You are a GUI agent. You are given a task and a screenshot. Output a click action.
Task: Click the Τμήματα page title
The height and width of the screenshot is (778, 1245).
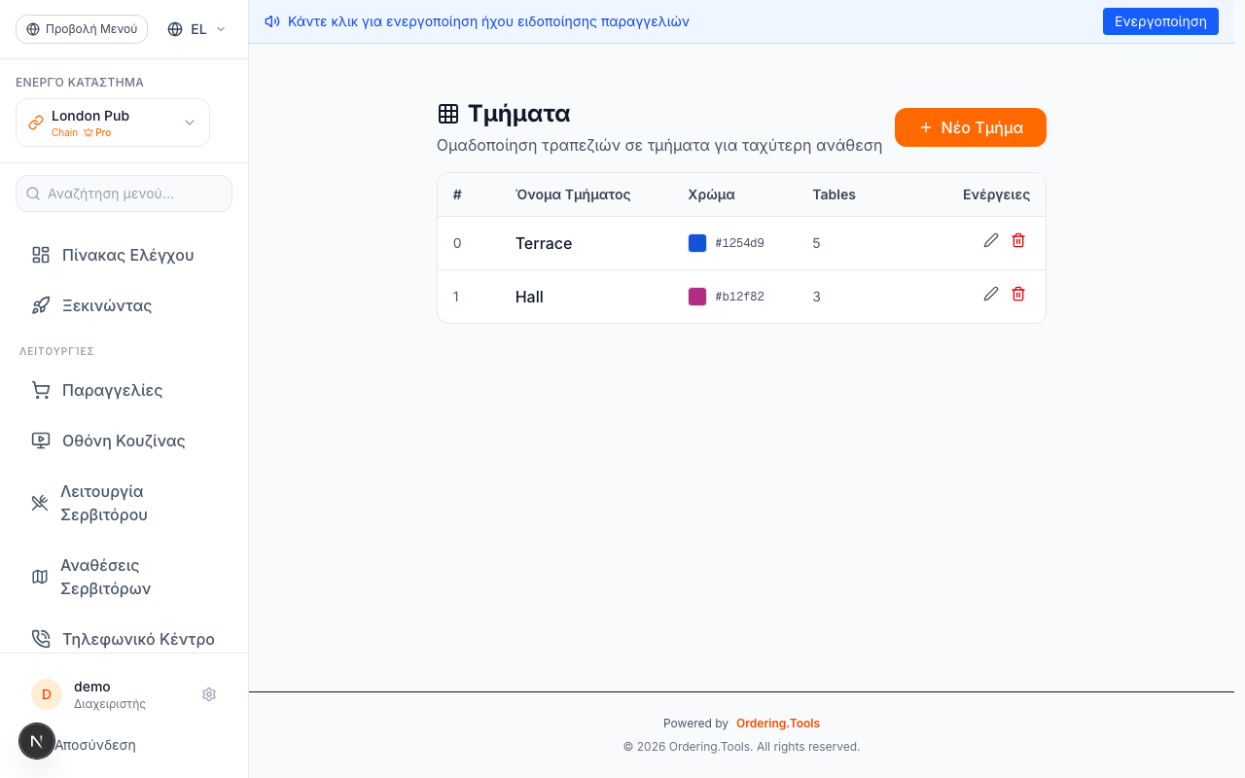click(518, 114)
